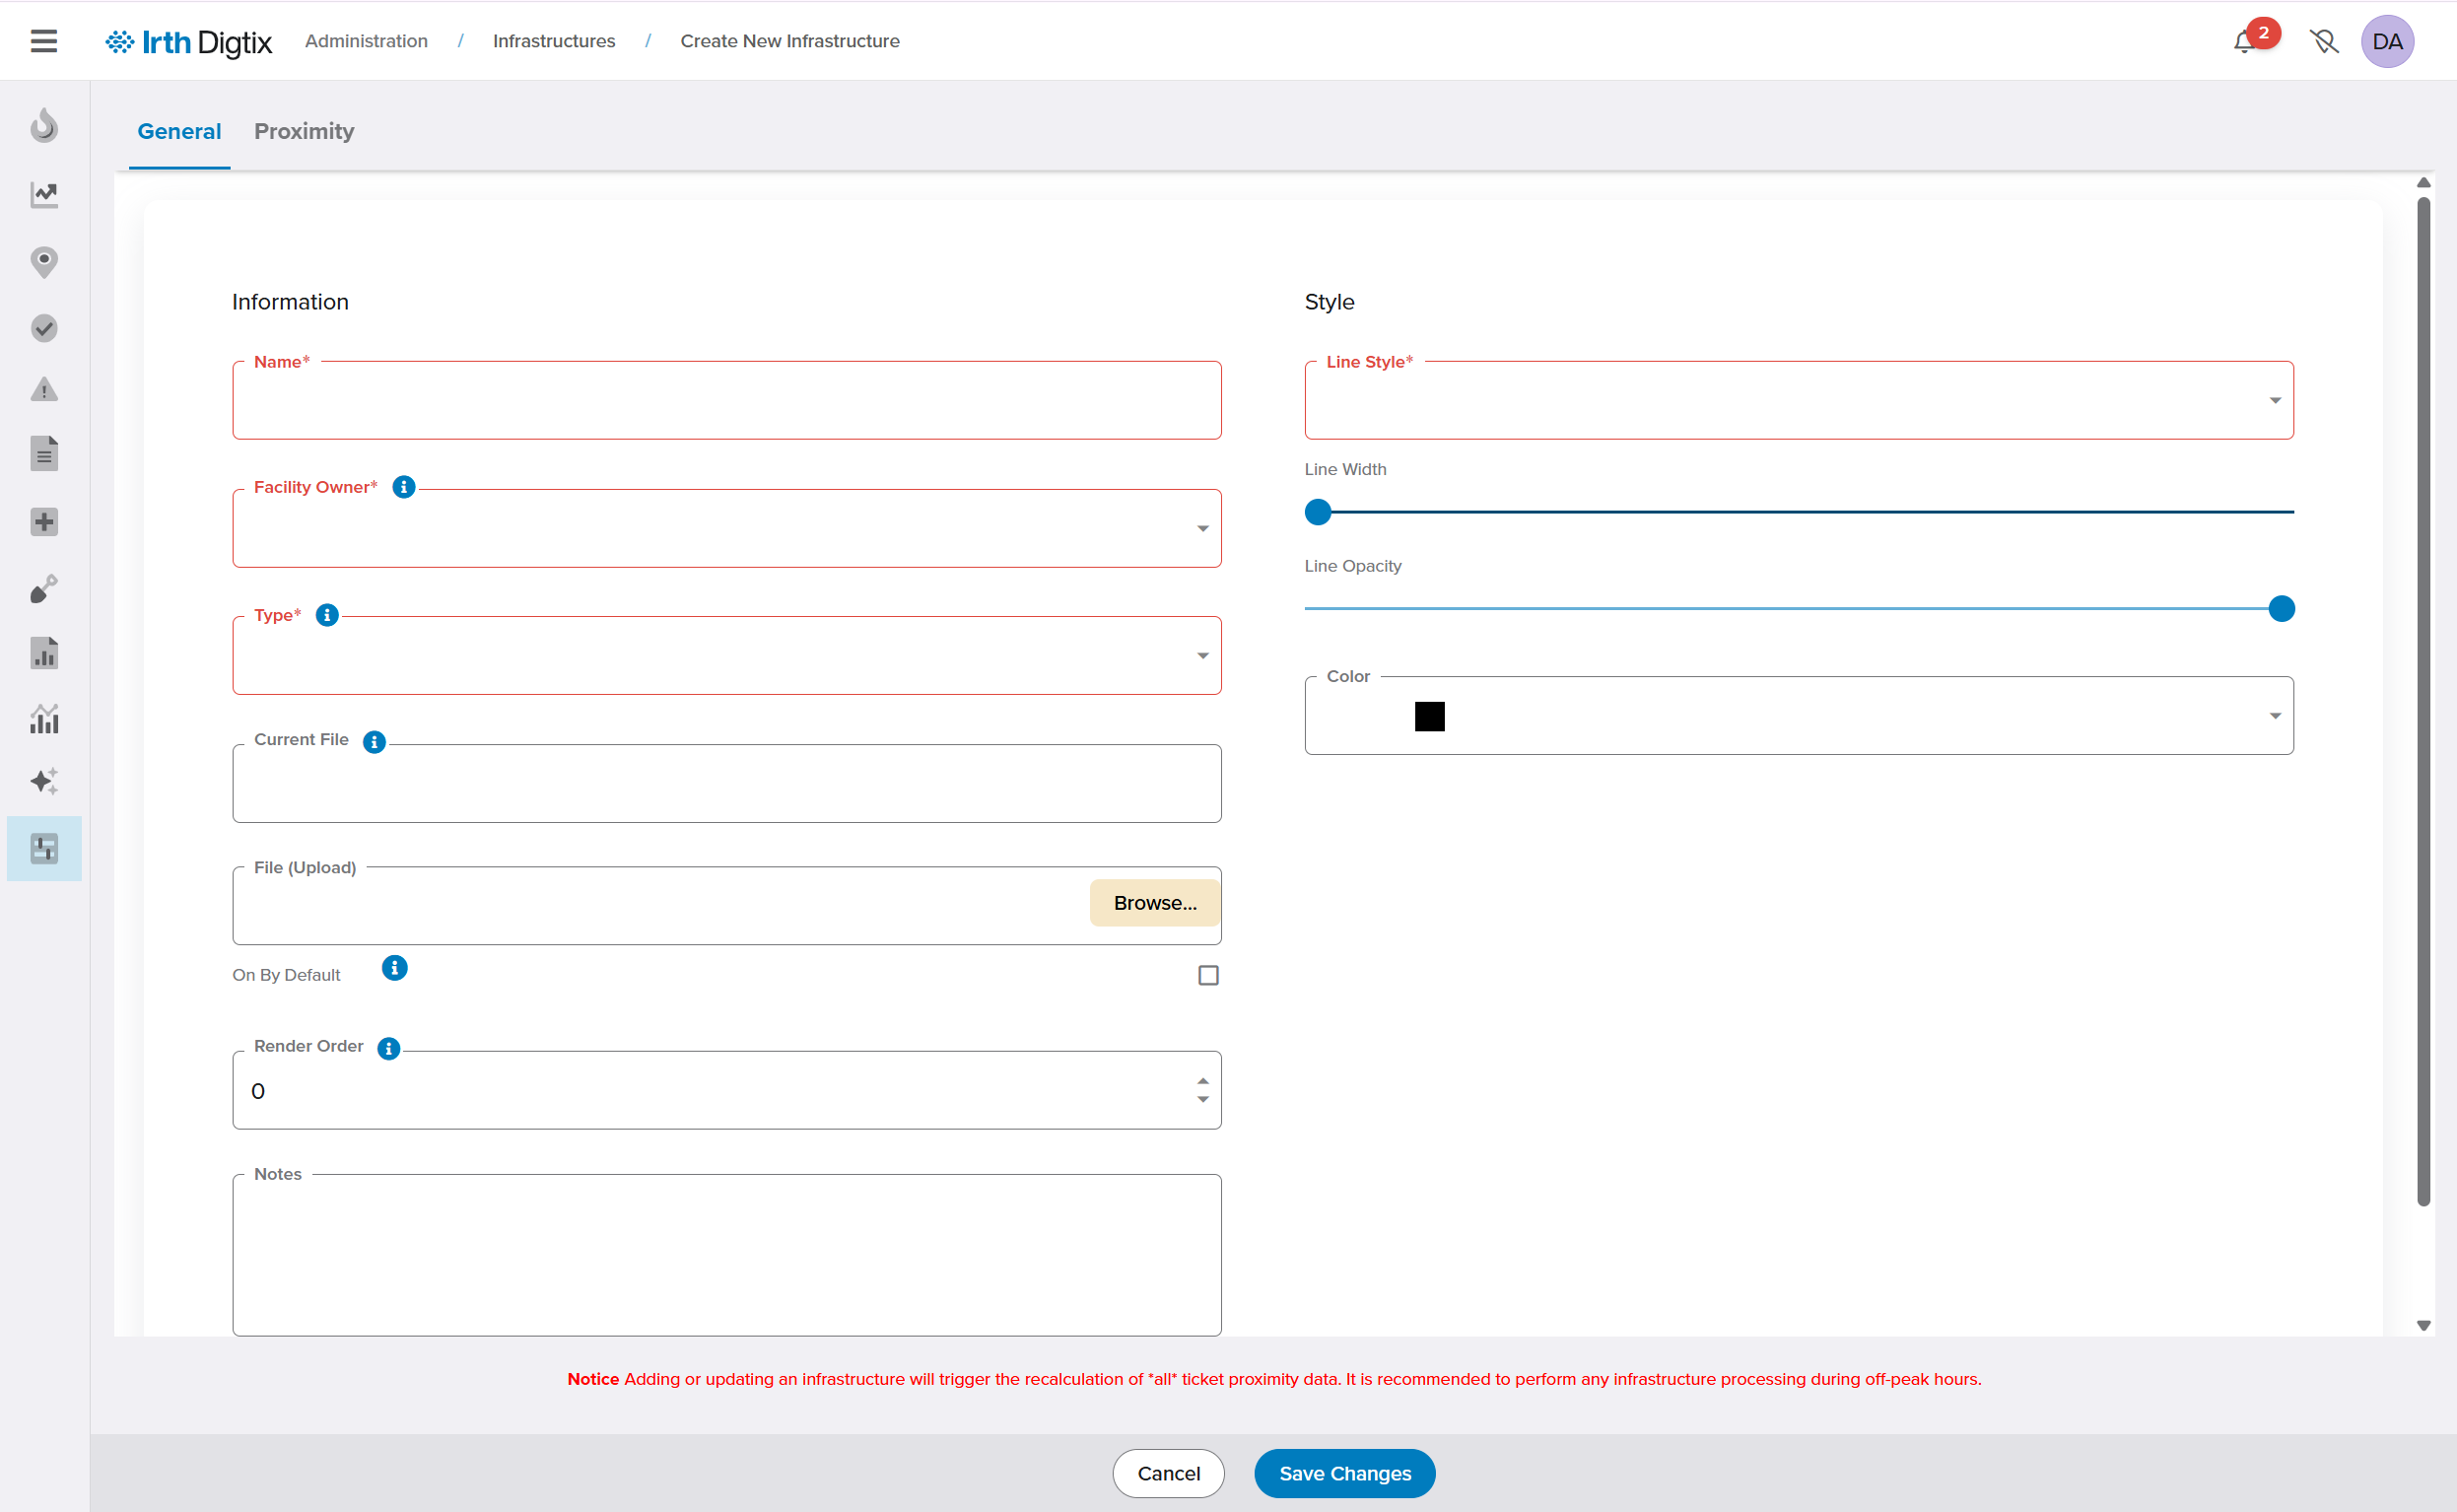Expand the Facility Owner dropdown

pyautogui.click(x=1202, y=529)
